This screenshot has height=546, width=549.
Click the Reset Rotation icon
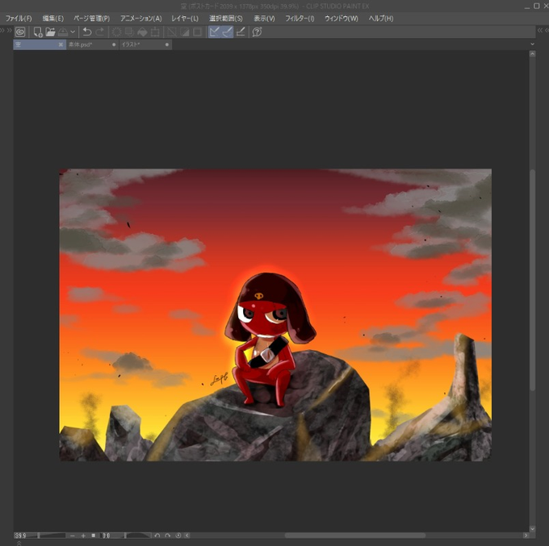point(178,536)
